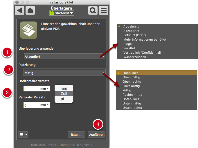
Task: Click the window close button
Action: pos(17,2)
